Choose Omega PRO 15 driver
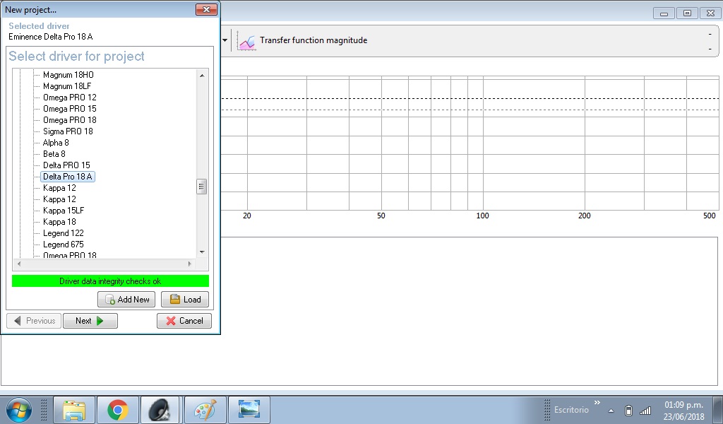Viewport: 723px width, 424px height. (70, 109)
